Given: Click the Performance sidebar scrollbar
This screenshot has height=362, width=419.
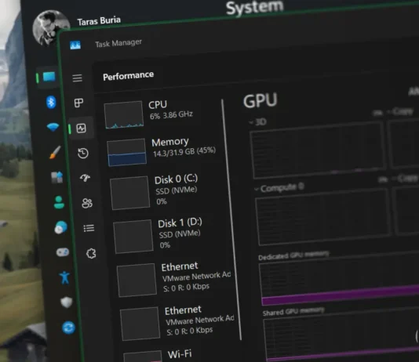Looking at the screenshot, I should click(231, 219).
